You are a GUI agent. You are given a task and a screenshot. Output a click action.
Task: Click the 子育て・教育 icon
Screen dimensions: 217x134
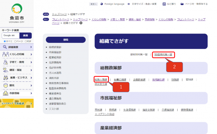coord(5,62)
